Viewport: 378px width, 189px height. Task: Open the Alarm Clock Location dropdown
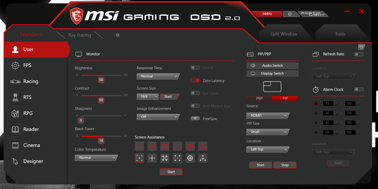(333, 152)
